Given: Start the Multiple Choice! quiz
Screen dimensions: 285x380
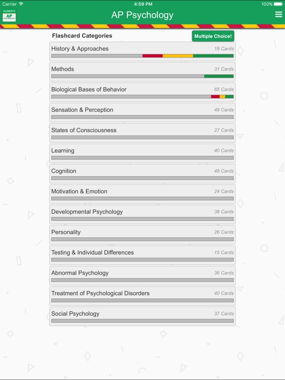Looking at the screenshot, I should [213, 36].
